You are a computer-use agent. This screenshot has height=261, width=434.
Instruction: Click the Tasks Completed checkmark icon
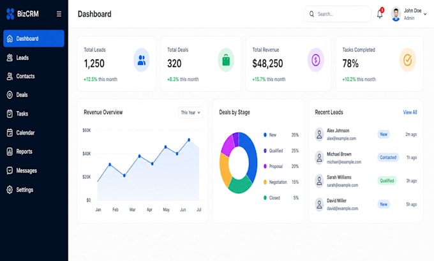[407, 60]
